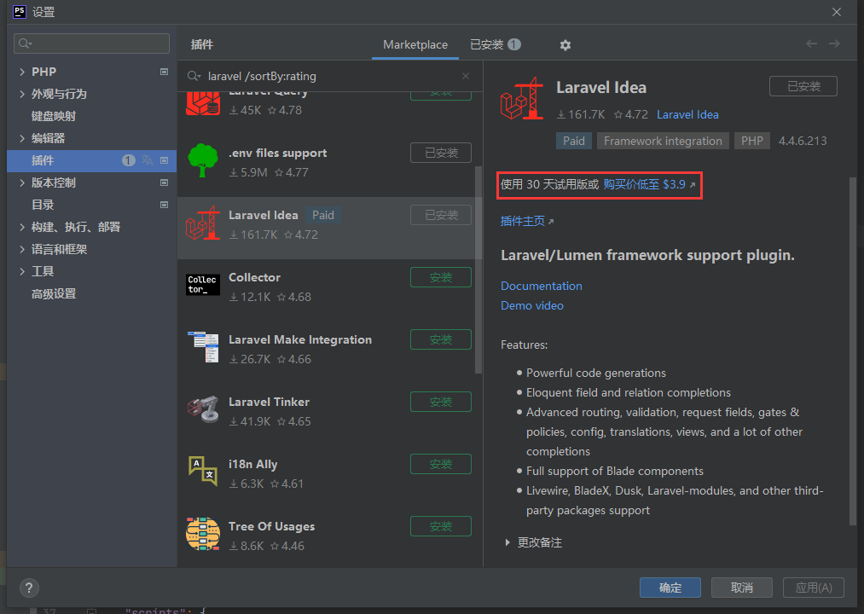This screenshot has width=864, height=614.
Task: Navigate back with the left arrow
Action: click(x=811, y=43)
